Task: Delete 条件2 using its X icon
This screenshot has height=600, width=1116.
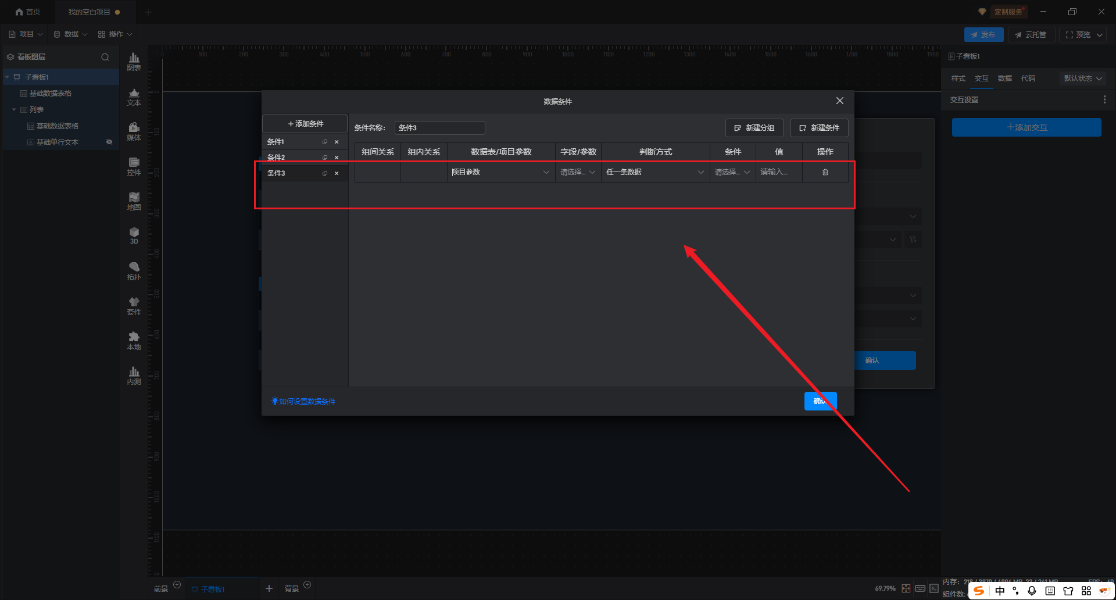Action: coord(337,158)
